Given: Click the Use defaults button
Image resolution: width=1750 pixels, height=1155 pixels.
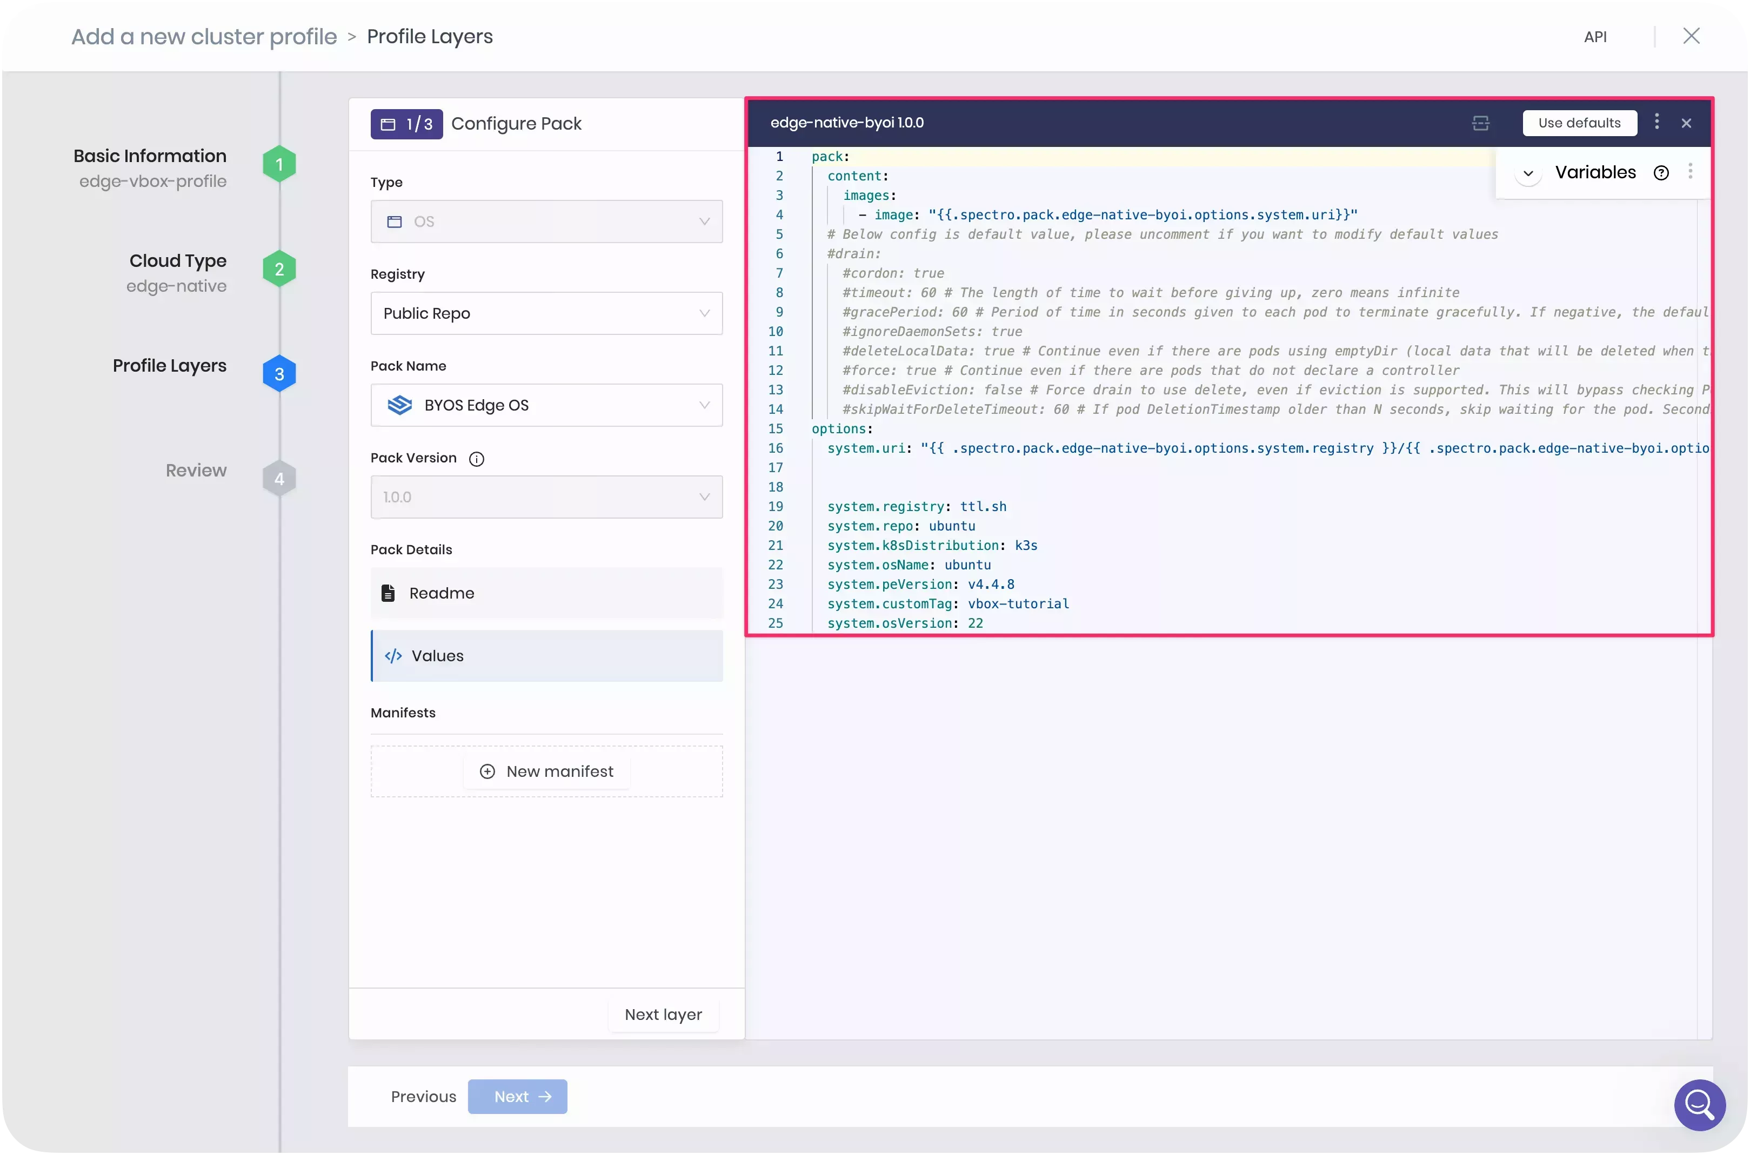Looking at the screenshot, I should (1579, 123).
